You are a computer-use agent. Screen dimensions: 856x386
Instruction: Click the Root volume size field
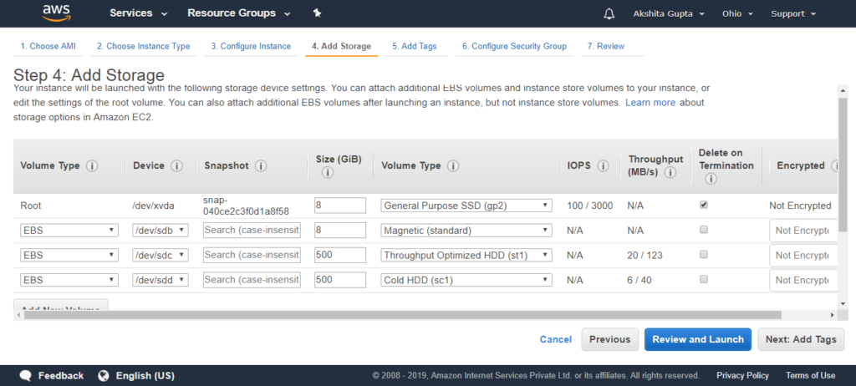340,206
